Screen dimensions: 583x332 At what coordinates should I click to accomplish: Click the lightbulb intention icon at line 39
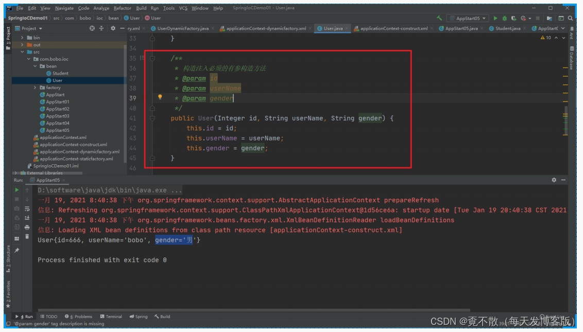pyautogui.click(x=159, y=97)
